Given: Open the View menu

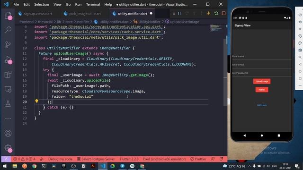Looking at the screenshot, I should [57, 4].
